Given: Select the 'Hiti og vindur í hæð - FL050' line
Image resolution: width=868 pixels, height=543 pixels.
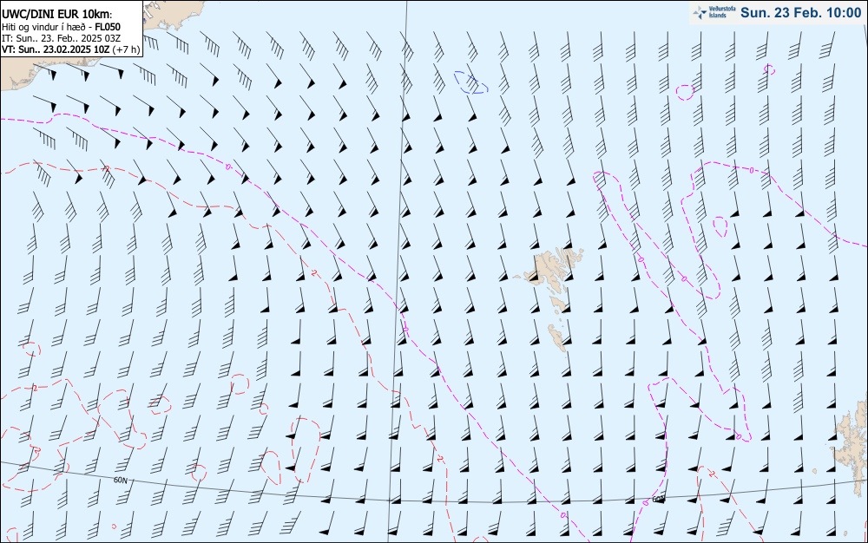Looking at the screenshot, I should click(x=61, y=27).
